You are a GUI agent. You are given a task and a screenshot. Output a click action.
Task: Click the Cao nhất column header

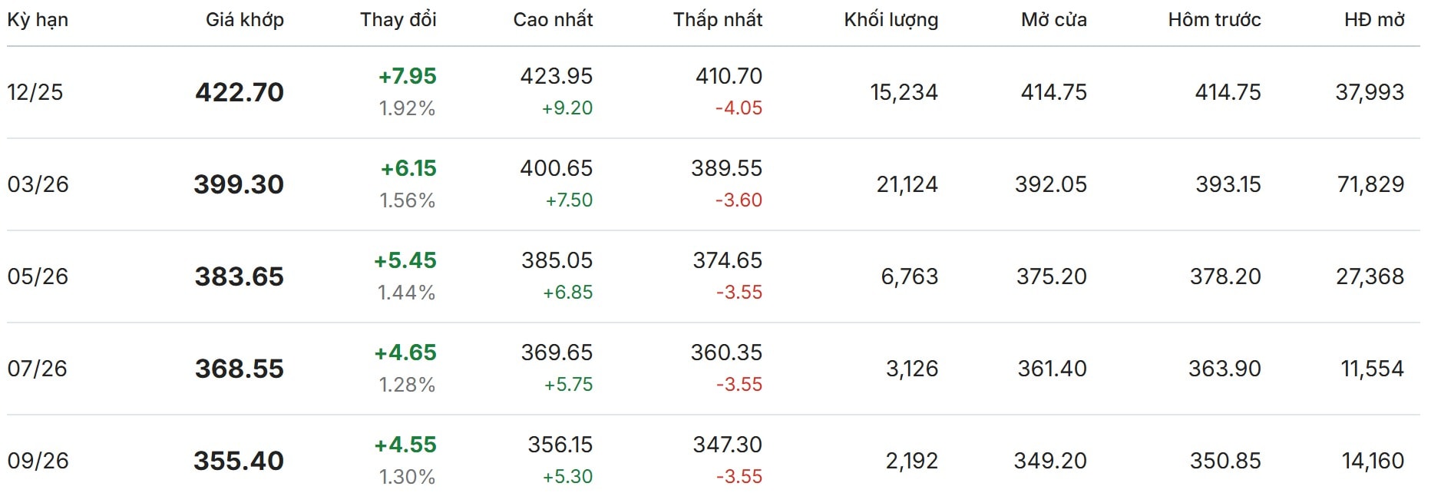(x=553, y=20)
